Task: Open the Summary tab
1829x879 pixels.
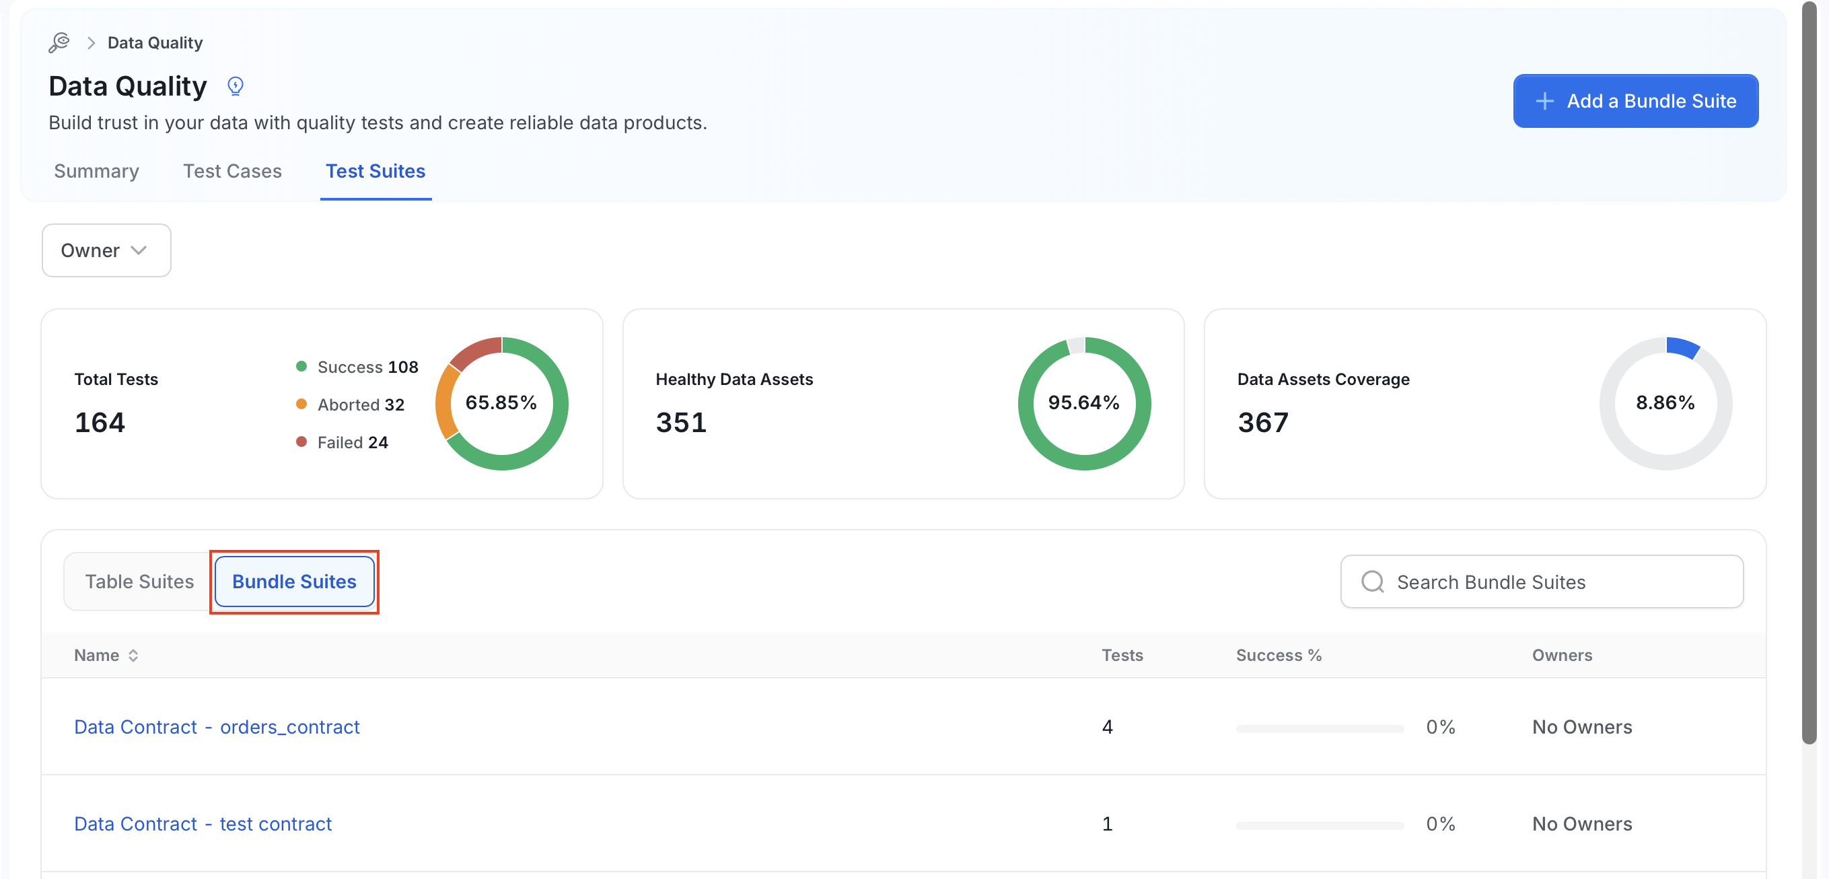Action: 96,171
